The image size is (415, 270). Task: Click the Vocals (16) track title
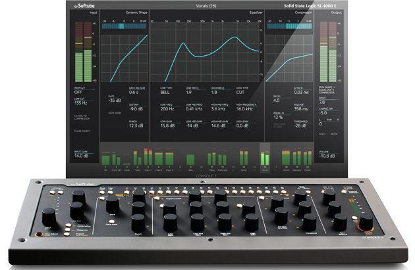pyautogui.click(x=206, y=5)
